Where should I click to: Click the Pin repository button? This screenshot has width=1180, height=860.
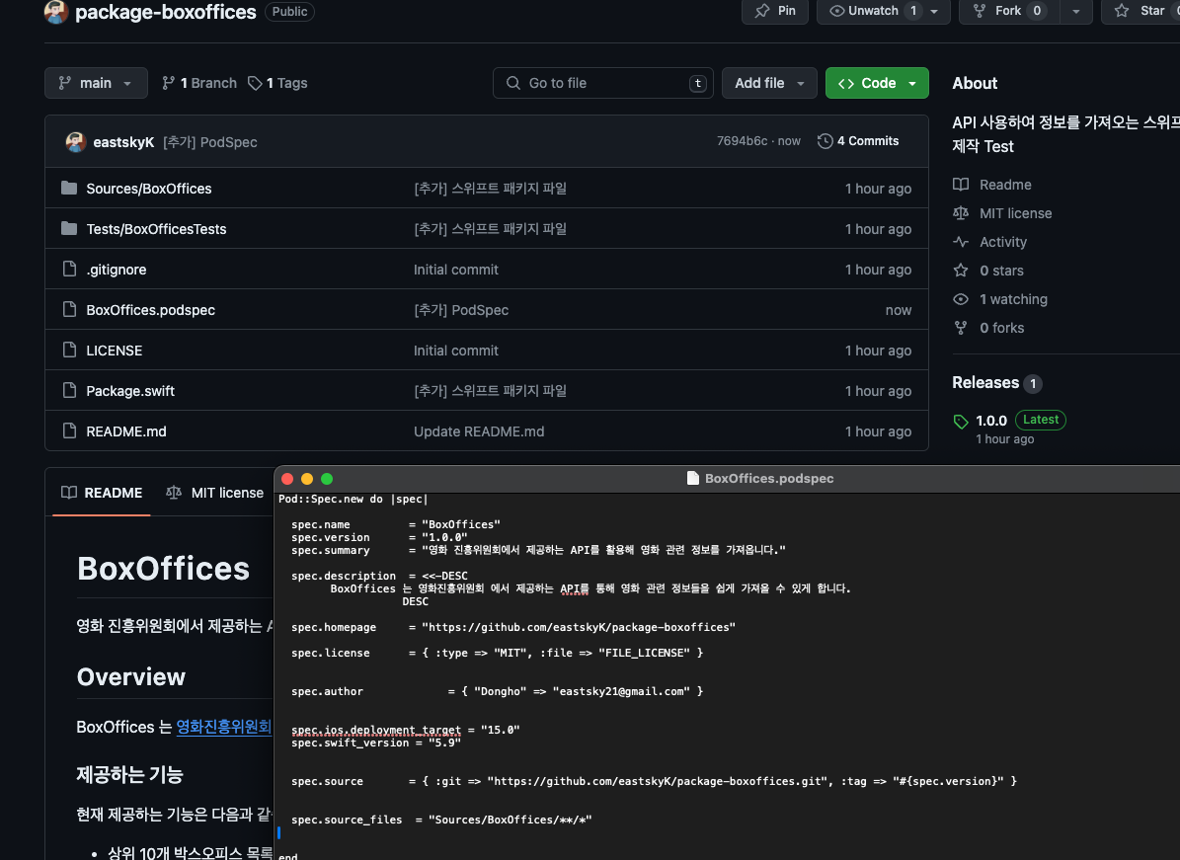[775, 11]
